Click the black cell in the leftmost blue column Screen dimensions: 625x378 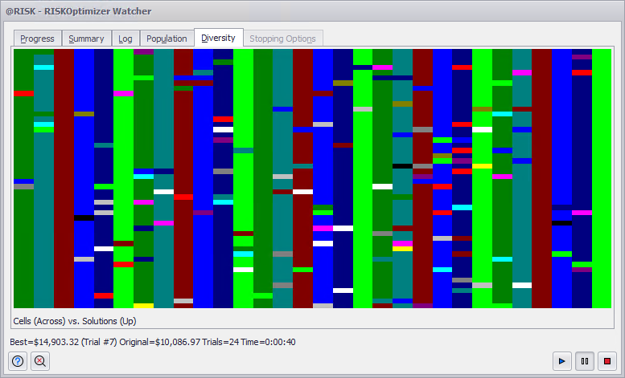point(84,217)
